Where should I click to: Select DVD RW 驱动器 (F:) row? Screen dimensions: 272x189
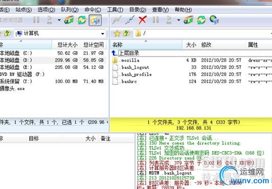coord(53,74)
